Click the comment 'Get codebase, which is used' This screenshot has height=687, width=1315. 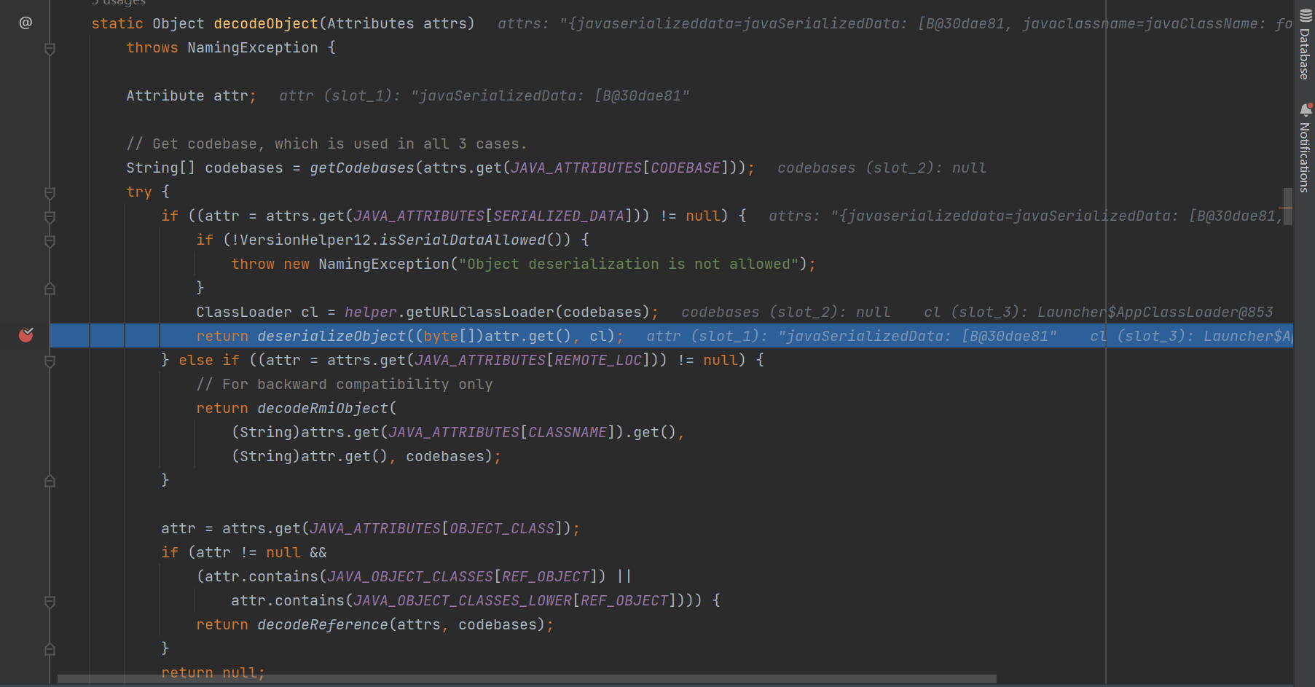[x=326, y=144]
